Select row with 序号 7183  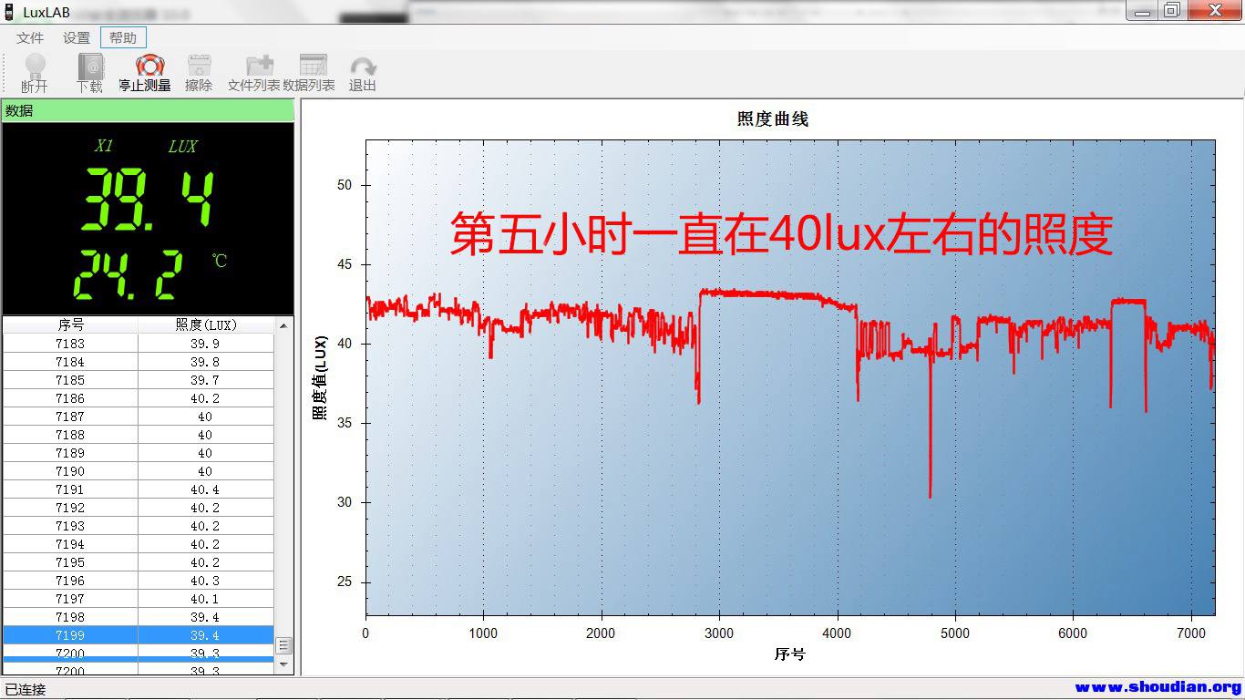[x=139, y=344]
